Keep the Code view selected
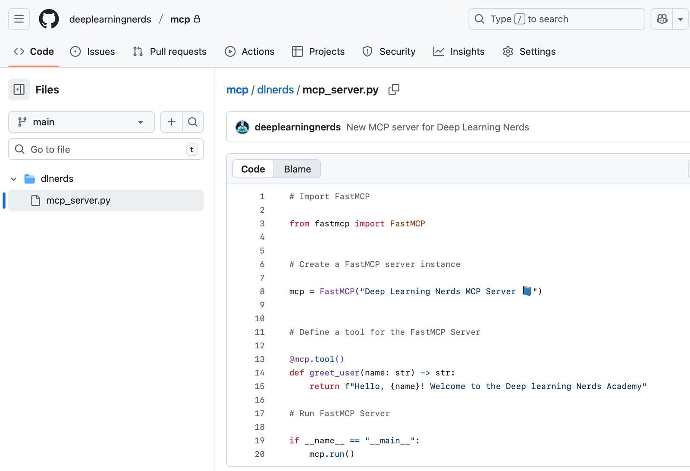The height and width of the screenshot is (471, 690). 253,169
